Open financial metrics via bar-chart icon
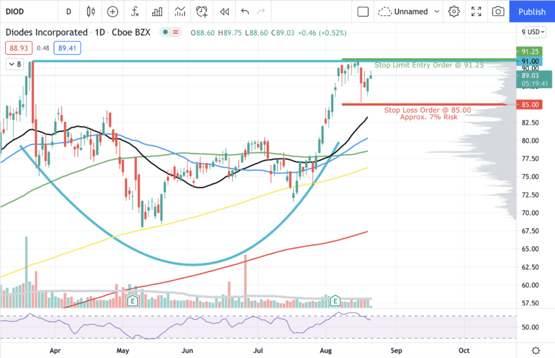The image size is (555, 358). pos(157,11)
